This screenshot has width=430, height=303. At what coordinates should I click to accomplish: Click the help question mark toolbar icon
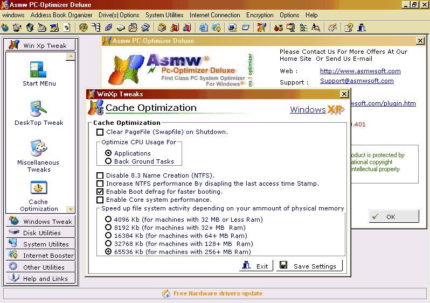[349, 27]
